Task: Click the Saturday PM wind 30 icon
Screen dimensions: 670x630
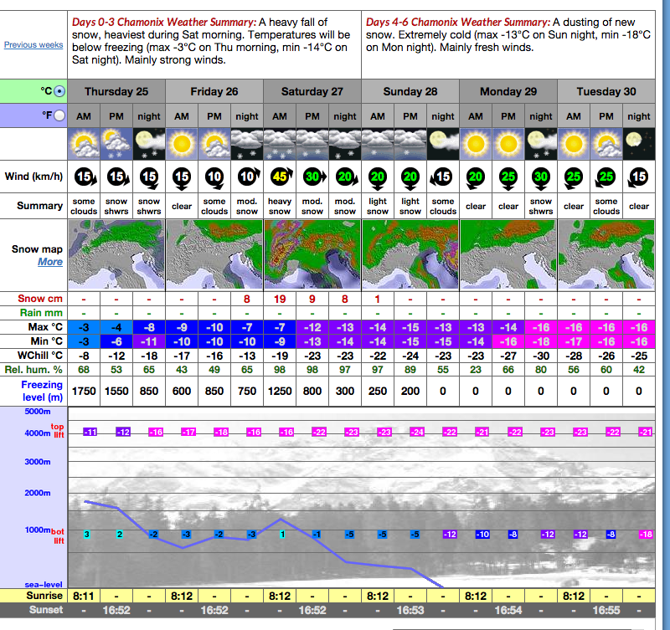Action: [x=313, y=177]
